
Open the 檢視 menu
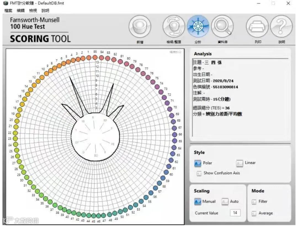(x=33, y=11)
